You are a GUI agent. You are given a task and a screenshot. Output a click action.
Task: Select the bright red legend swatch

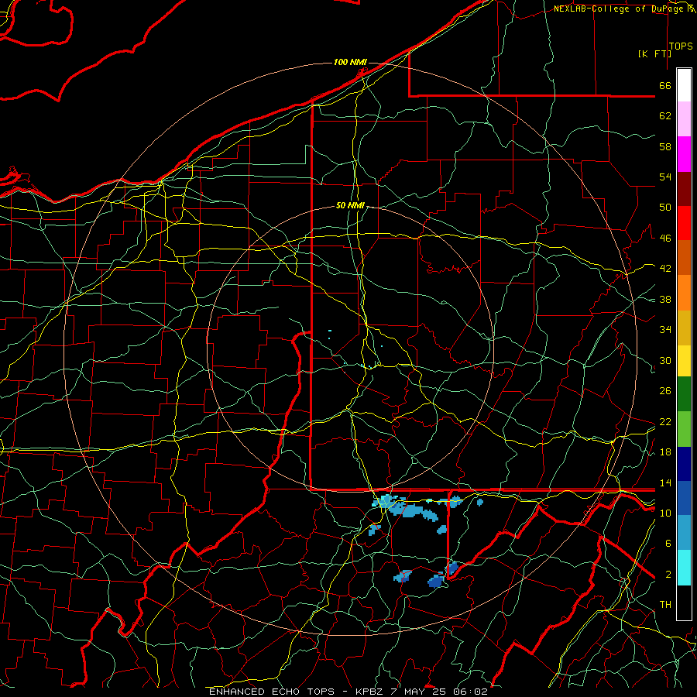tap(684, 223)
